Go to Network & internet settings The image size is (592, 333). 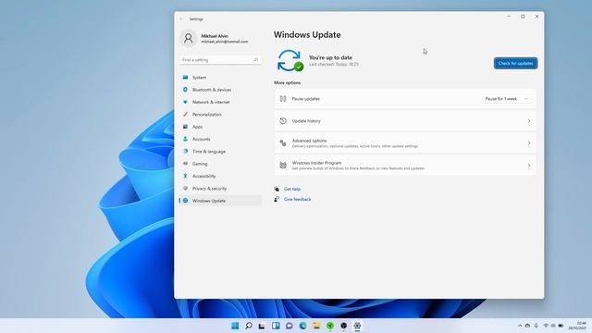tap(220, 102)
